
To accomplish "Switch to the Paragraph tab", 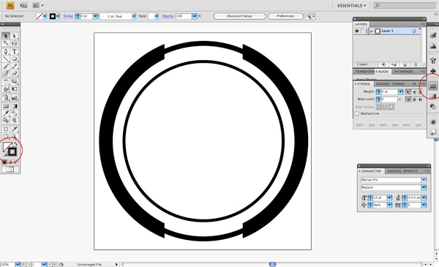I will (394, 171).
